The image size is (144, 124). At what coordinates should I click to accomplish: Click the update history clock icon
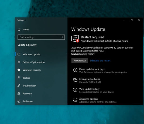click(x=75, y=90)
